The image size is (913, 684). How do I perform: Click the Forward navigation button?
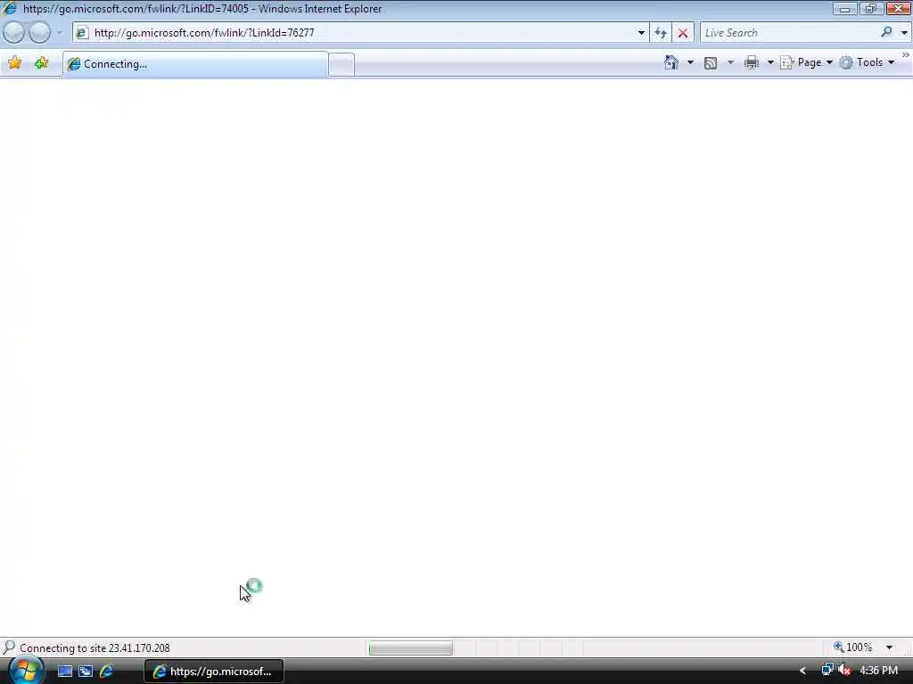[x=39, y=33]
